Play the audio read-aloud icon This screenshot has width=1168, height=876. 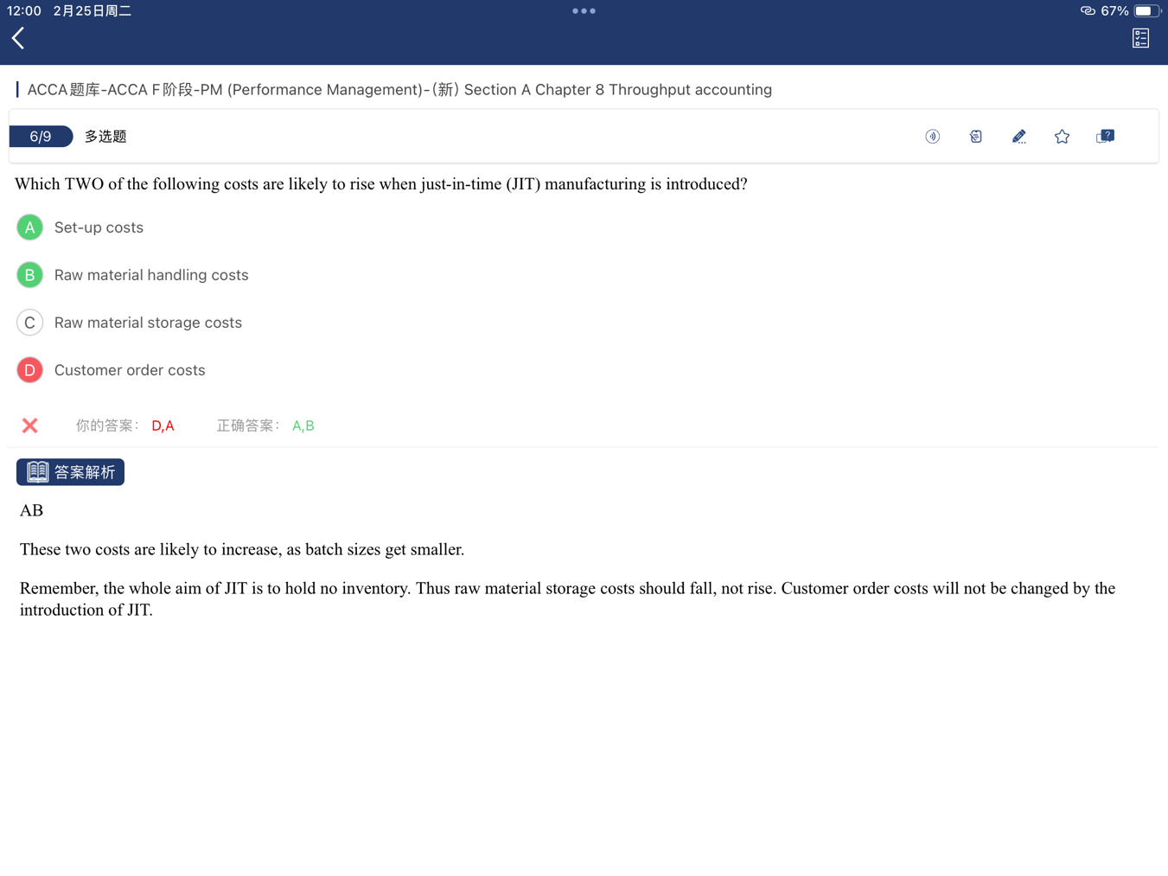(932, 137)
